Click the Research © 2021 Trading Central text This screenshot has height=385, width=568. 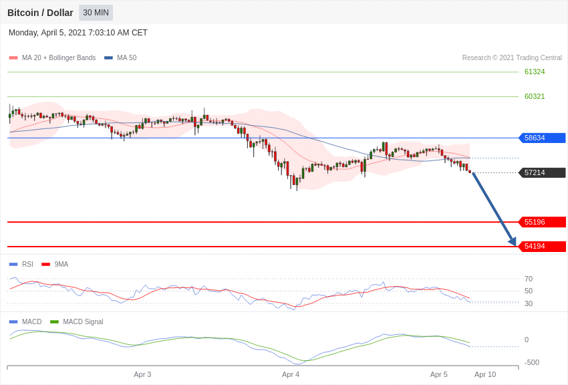[512, 58]
